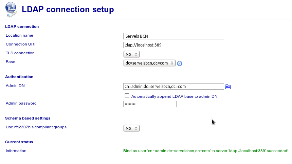Open the rfc2307bis compliant groups dropdown

[x=131, y=128]
